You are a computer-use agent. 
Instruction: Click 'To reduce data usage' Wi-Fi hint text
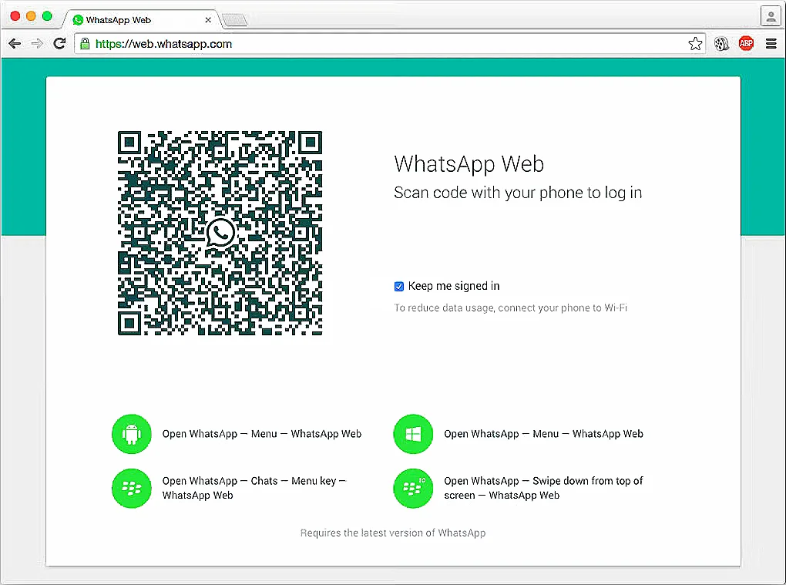510,308
